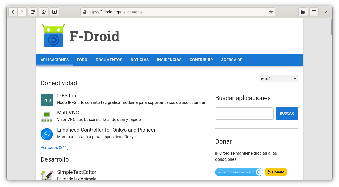This screenshot has width=339, height=187.
Task: Reload the page with the refresh icon
Action: pos(33,12)
